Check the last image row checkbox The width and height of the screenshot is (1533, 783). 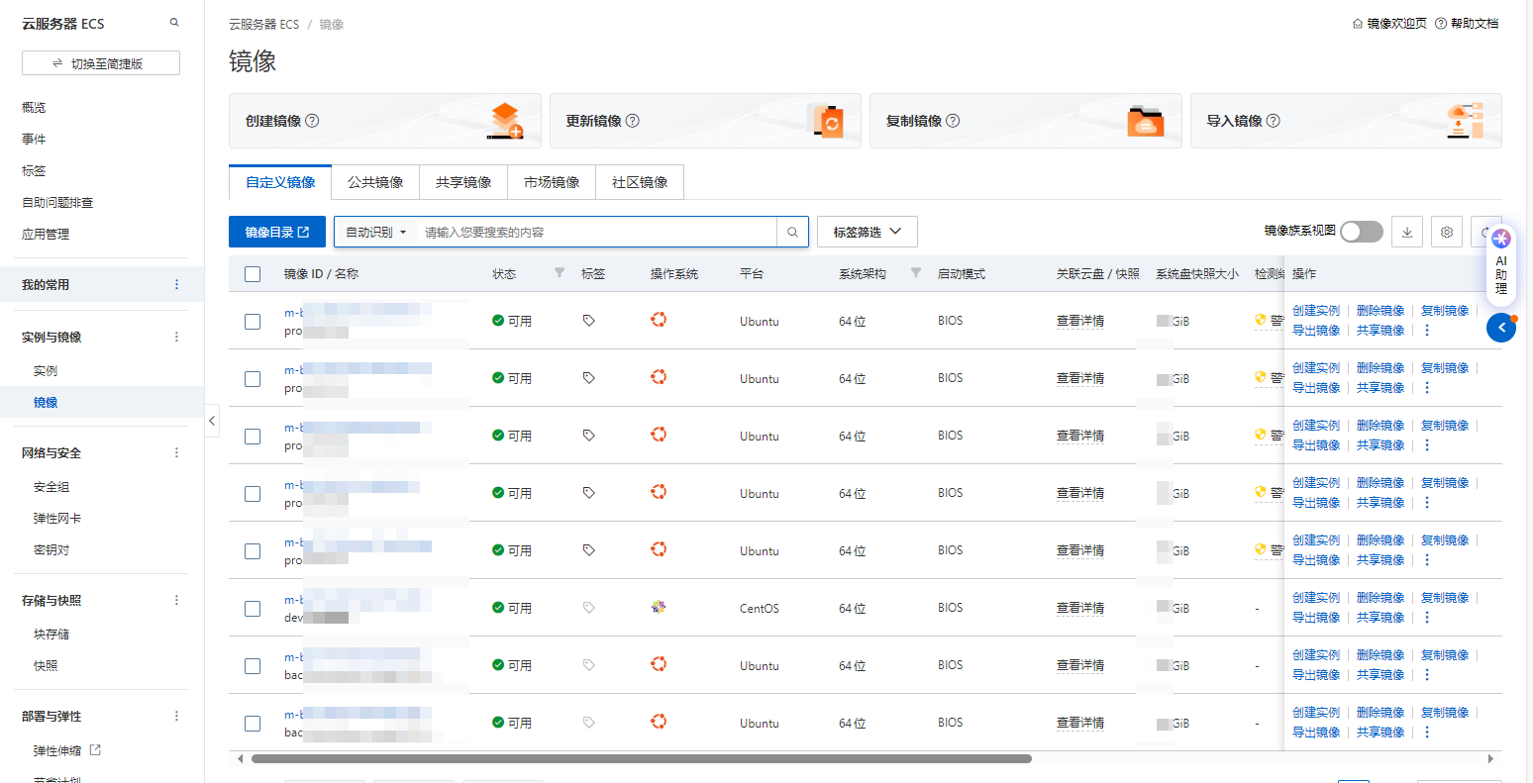pos(253,724)
